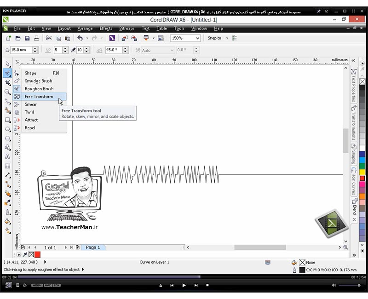Open the Options icon beside Snap to
Viewport: 368px width, 299px height.
pos(235,38)
